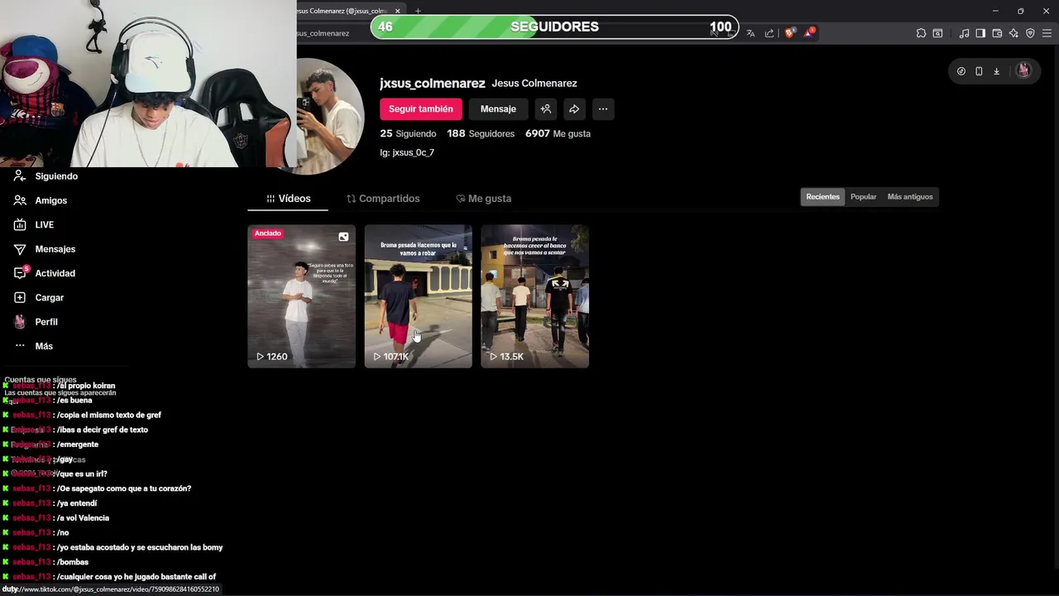Expand the Más sidebar option

(x=33, y=346)
